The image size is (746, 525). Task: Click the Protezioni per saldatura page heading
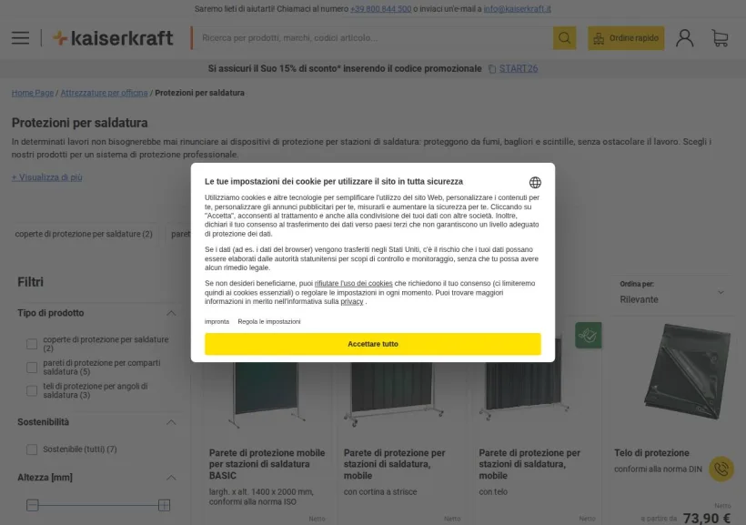tap(79, 123)
